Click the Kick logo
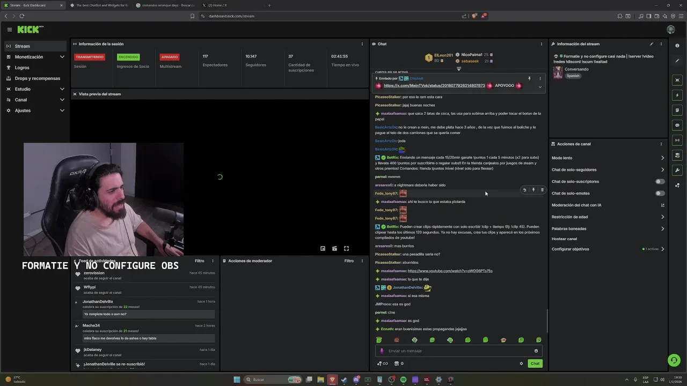 coord(30,29)
